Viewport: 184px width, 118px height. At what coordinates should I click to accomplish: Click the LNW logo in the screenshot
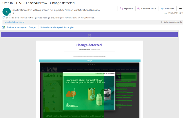click(52, 69)
